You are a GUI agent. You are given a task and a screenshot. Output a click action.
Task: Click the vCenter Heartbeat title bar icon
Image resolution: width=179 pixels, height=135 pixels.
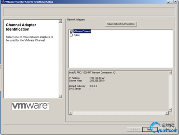click(x=3, y=2)
